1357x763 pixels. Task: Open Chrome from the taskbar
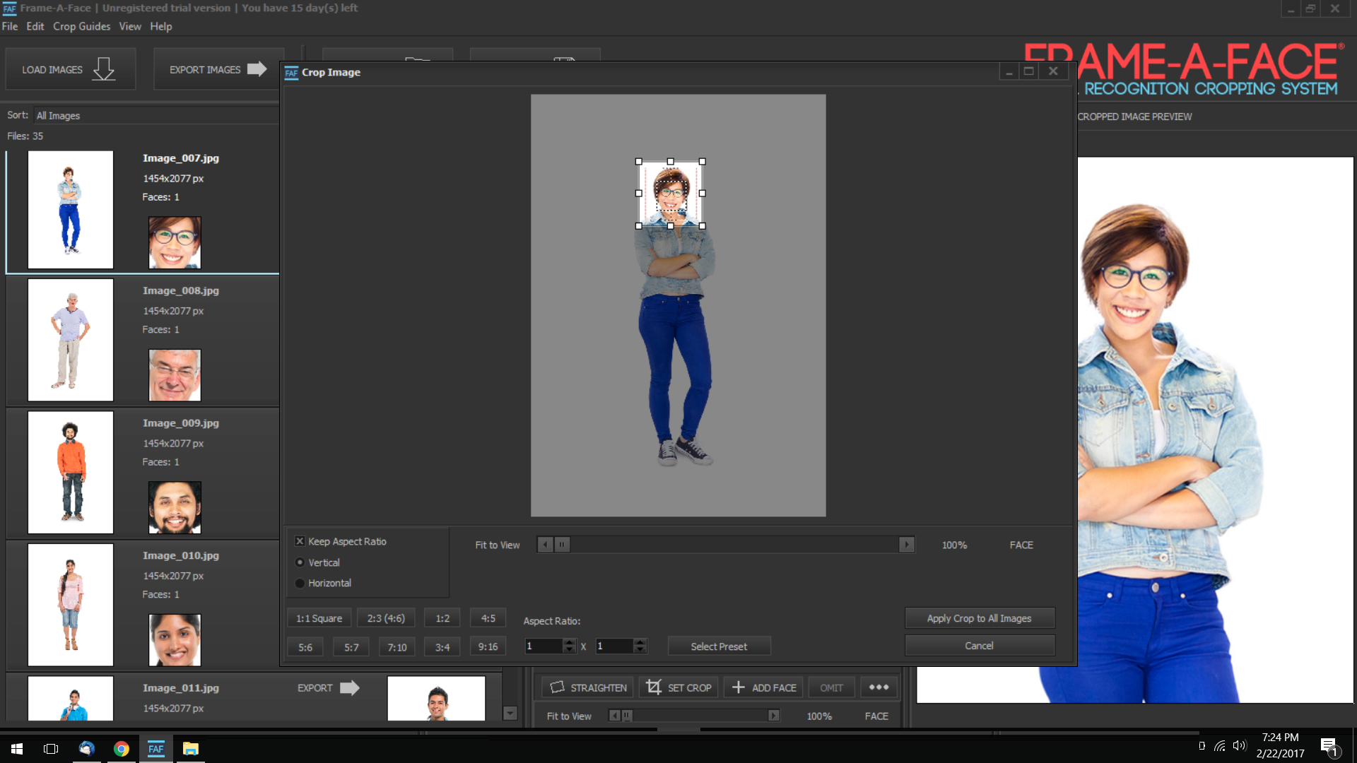click(x=121, y=748)
